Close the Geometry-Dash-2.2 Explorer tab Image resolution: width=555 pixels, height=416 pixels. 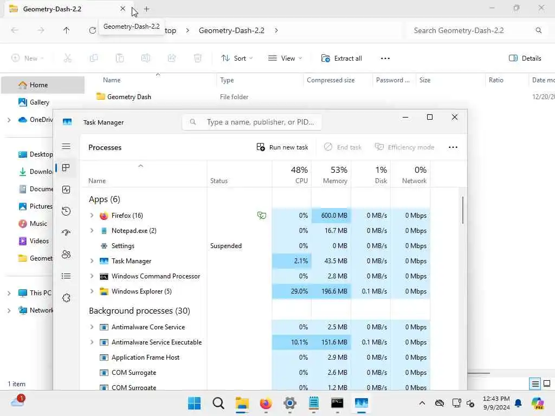pos(123,9)
